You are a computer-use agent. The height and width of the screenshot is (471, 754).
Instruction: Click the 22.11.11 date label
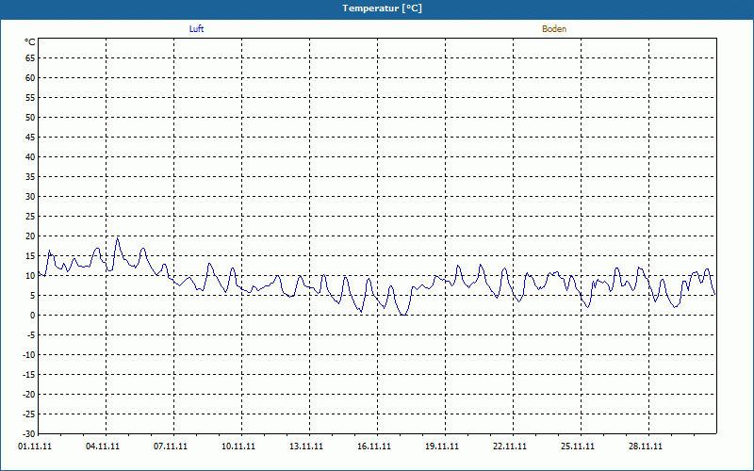(x=510, y=447)
